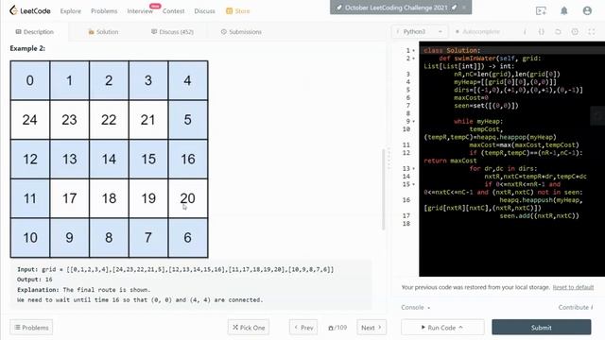Click the 'class Solution:' code line

(x=452, y=50)
